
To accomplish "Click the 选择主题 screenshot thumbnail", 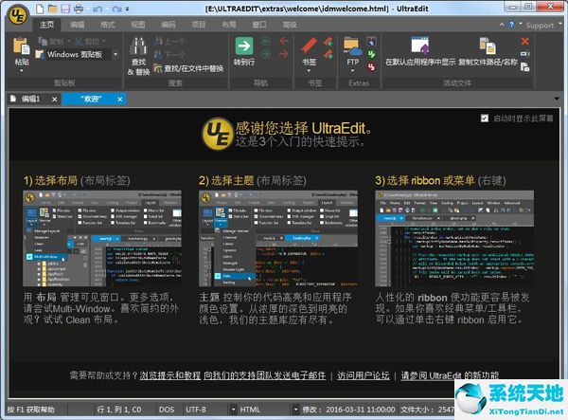I will (x=278, y=239).
